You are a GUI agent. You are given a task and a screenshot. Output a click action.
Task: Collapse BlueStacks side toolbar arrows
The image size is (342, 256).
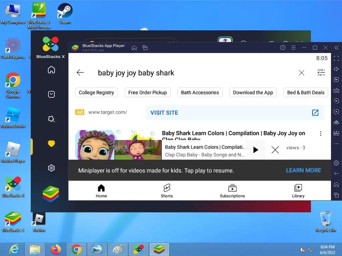coord(337,48)
